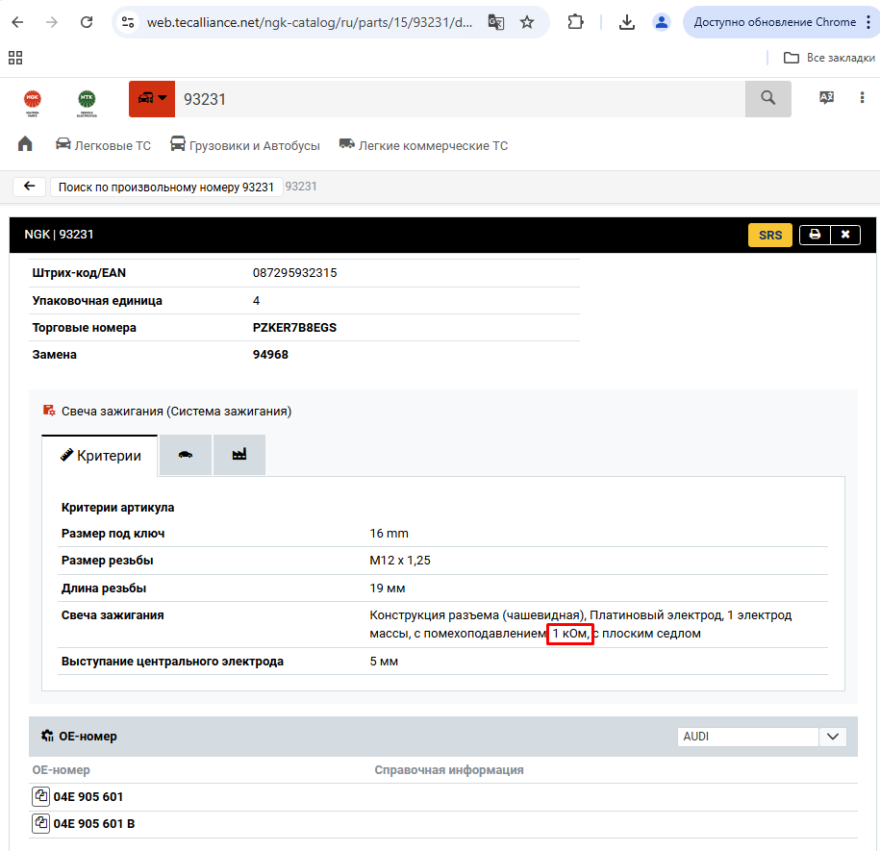Open the catalog language selector icon
Screen dimensions: 880x851
coord(827,98)
